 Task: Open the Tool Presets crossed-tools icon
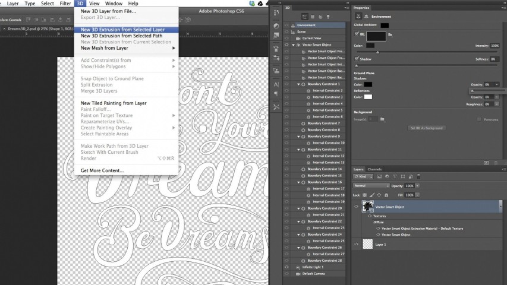(x=276, y=107)
